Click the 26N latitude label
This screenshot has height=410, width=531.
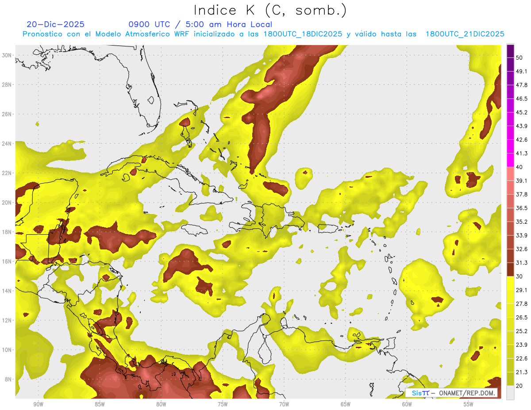(7, 114)
